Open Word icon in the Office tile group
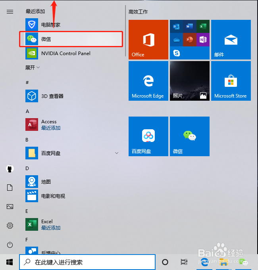Screen dimensions: 258x270 (x=190, y=26)
